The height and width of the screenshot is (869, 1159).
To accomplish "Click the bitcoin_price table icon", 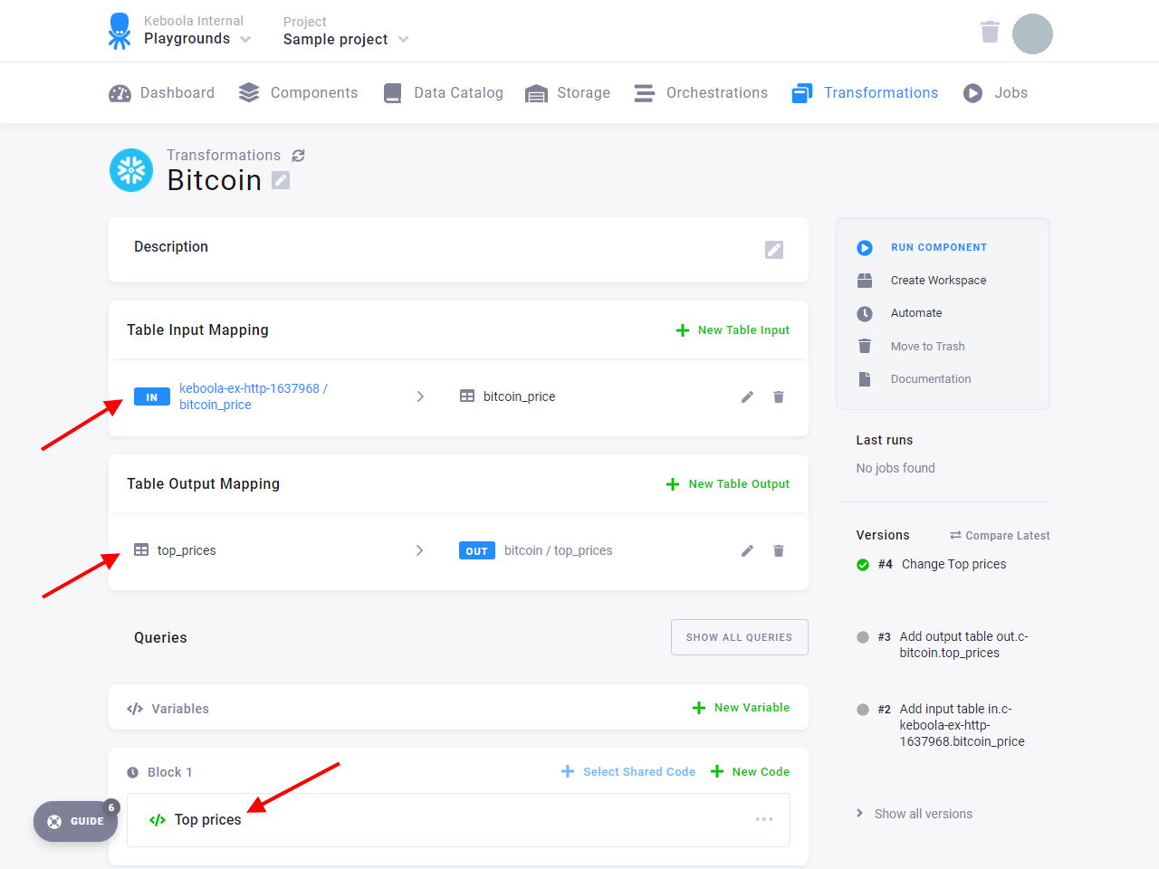I will click(x=467, y=396).
